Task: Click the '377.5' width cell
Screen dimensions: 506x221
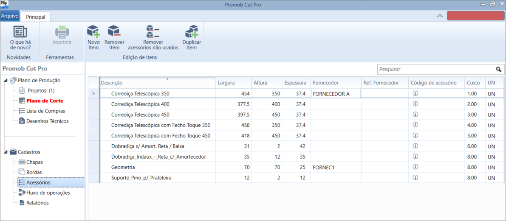Action: [x=233, y=104]
